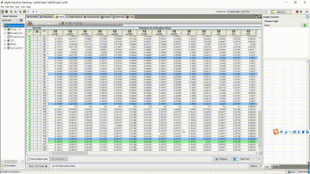Image resolution: width=310 pixels, height=174 pixels.
Task: Click the Sogou input method S icon
Action: (x=276, y=131)
